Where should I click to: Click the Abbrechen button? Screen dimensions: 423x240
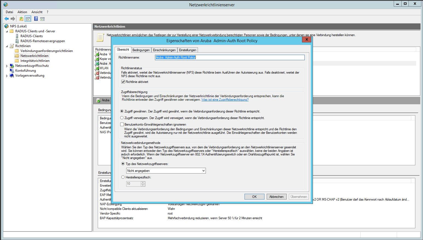tap(276, 197)
